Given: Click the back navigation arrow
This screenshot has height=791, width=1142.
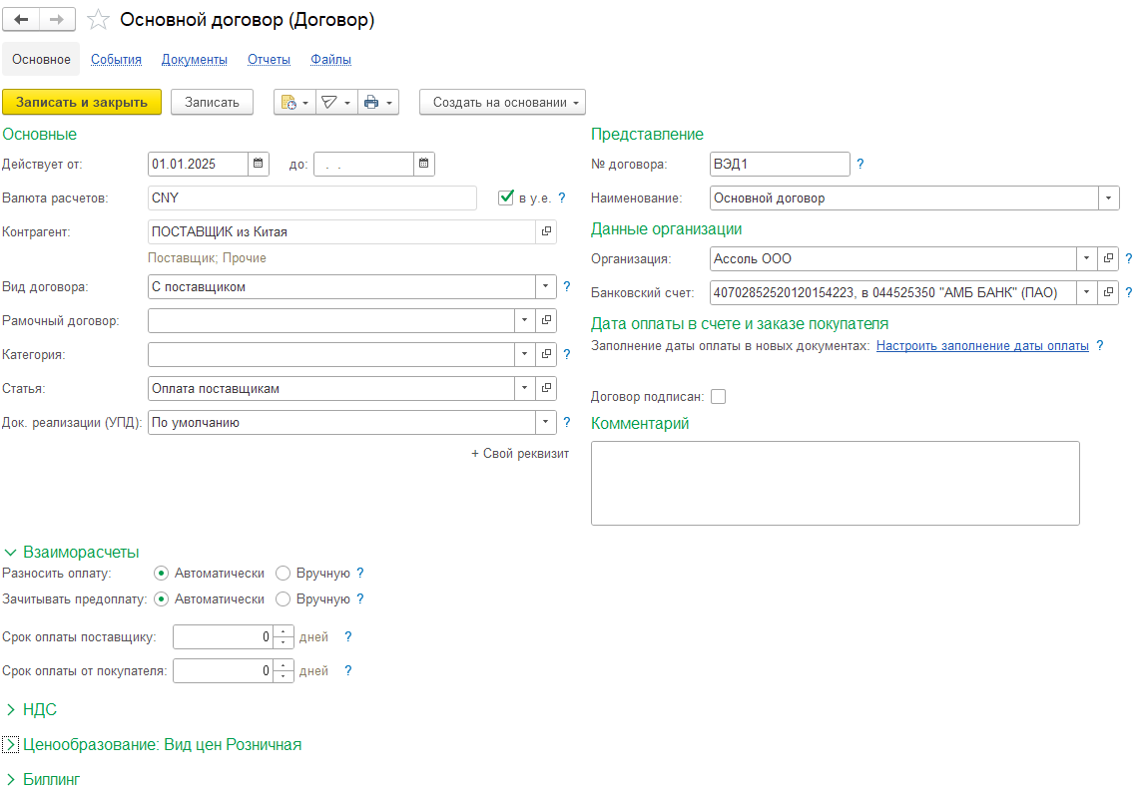Looking at the screenshot, I should (x=22, y=20).
